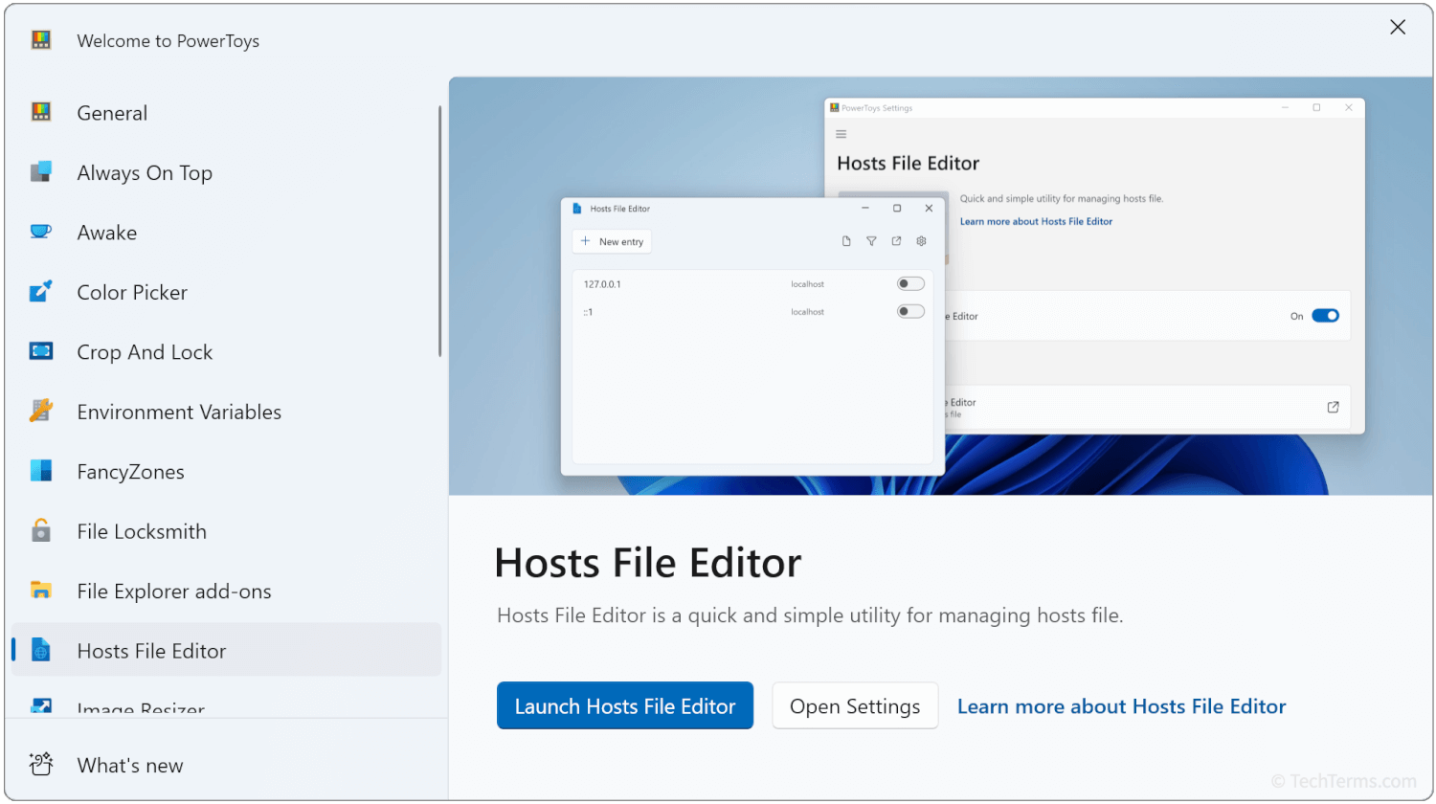Click the additional lines file icon in preview
The image size is (1436, 804).
[846, 241]
